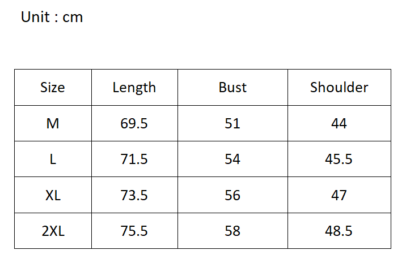The height and width of the screenshot is (263, 406).
Task: Click the 73.5 length cell
Action: (134, 196)
